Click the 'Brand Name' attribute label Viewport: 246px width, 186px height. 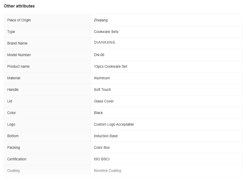click(x=17, y=43)
